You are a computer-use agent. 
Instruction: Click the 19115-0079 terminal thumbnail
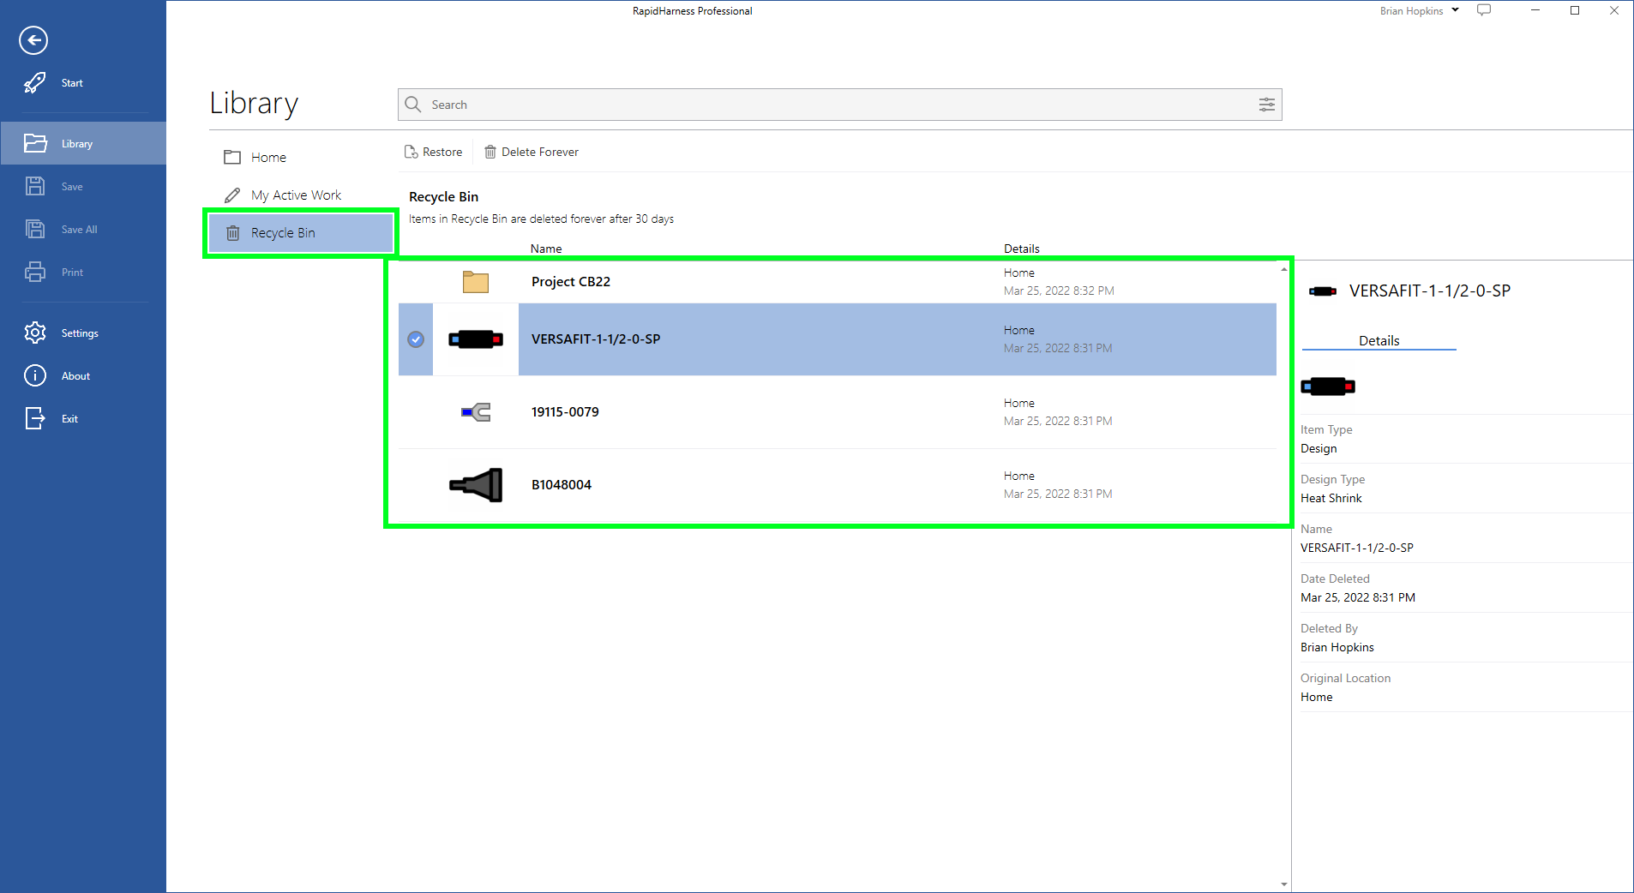(x=476, y=412)
